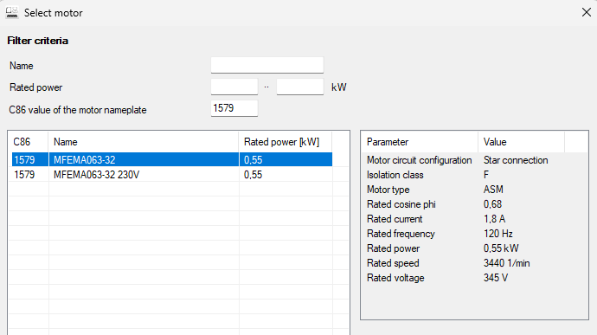Click the Select motor window icon
597x335 pixels.
[12, 13]
